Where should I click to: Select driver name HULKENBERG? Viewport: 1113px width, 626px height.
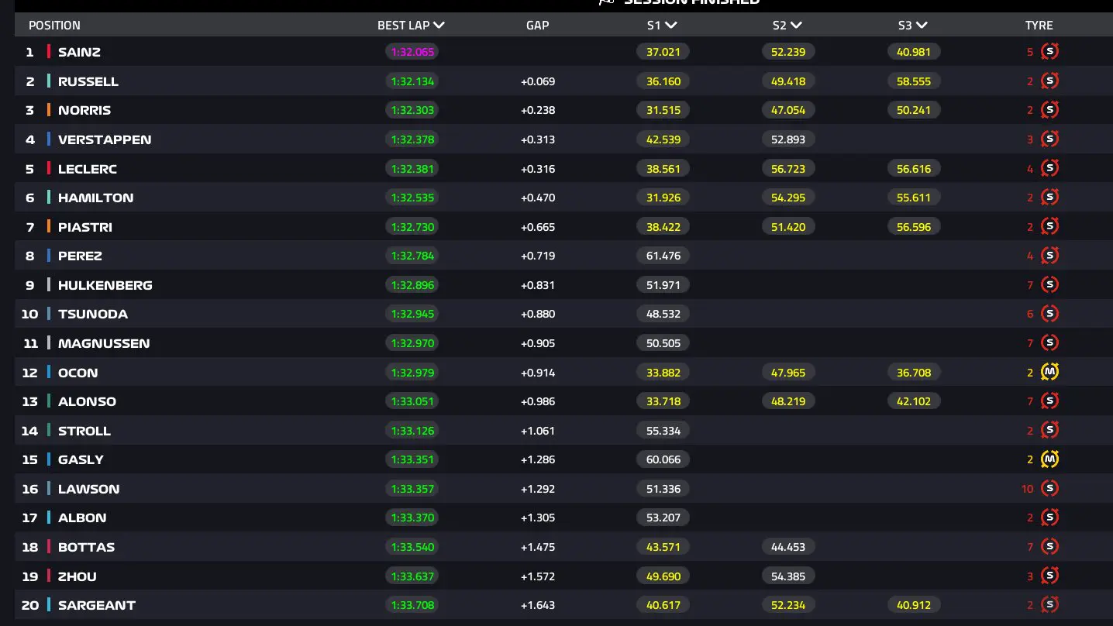coord(105,285)
